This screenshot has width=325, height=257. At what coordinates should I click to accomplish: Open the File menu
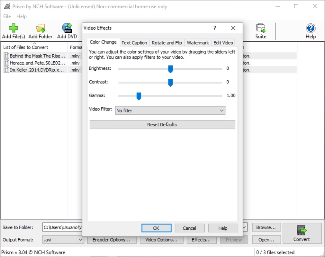pyautogui.click(x=7, y=16)
